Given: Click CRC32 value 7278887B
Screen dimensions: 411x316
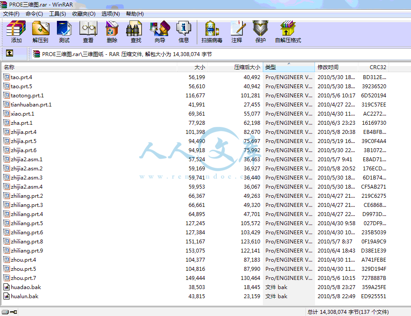Looking at the screenshot, I should tap(374, 278).
